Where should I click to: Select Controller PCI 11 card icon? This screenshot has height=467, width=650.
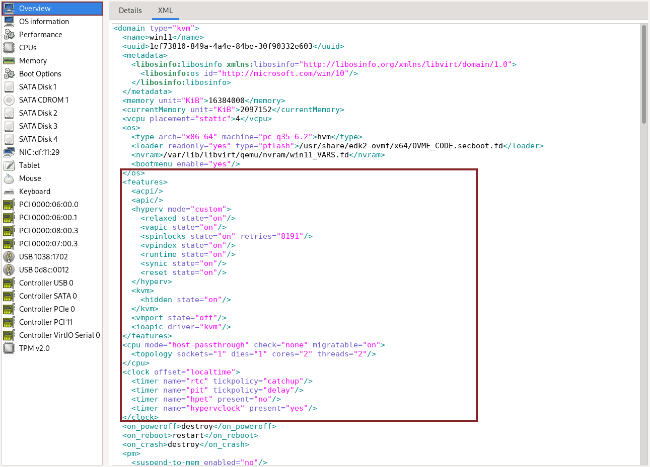point(9,322)
